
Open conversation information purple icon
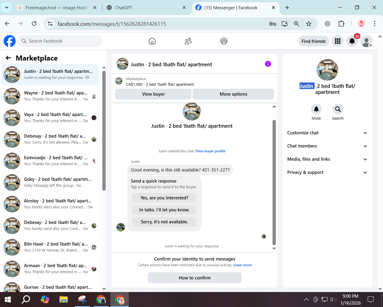[268, 64]
